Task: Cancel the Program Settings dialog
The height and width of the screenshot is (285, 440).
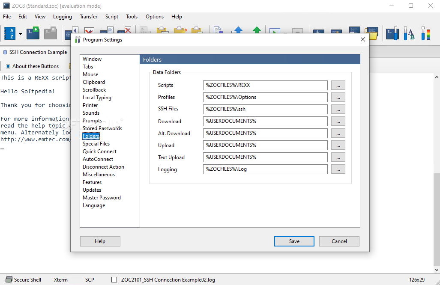Action: [339, 241]
